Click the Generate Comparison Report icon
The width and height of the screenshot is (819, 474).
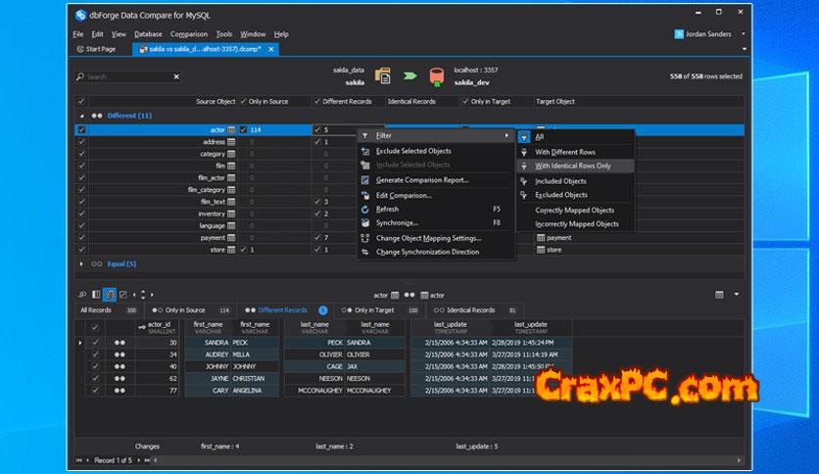pos(365,180)
